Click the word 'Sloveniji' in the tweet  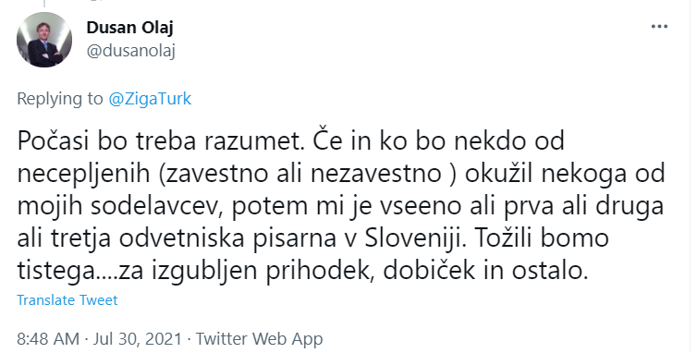416,238
